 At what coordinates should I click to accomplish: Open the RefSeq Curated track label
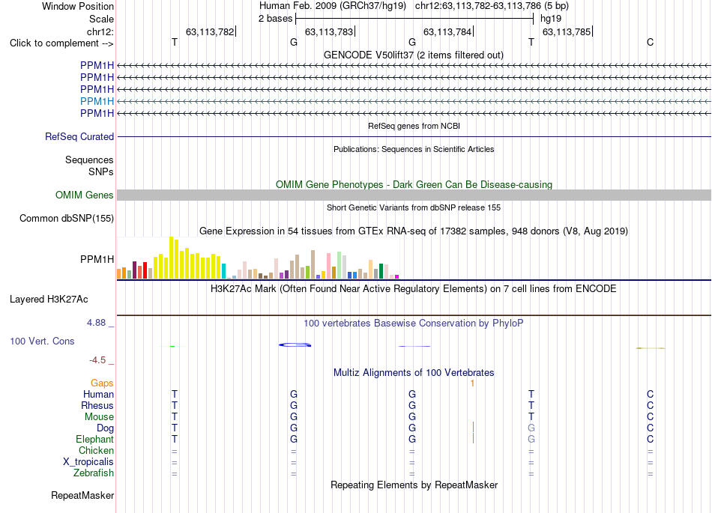point(79,136)
